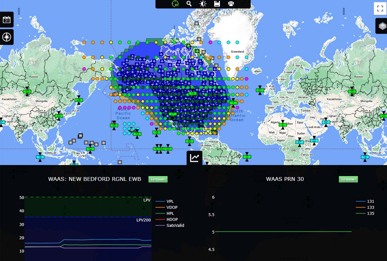Open the magnifier search tool
This screenshot has width=387, height=261.
pos(189,4)
